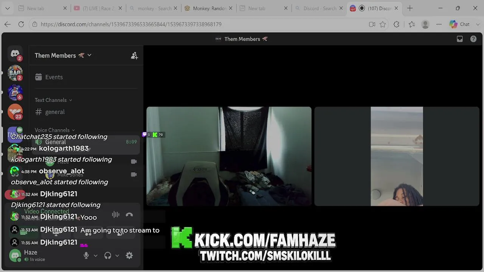This screenshot has width=484, height=272.
Task: Open headphone output options arrow
Action: tap(117, 255)
